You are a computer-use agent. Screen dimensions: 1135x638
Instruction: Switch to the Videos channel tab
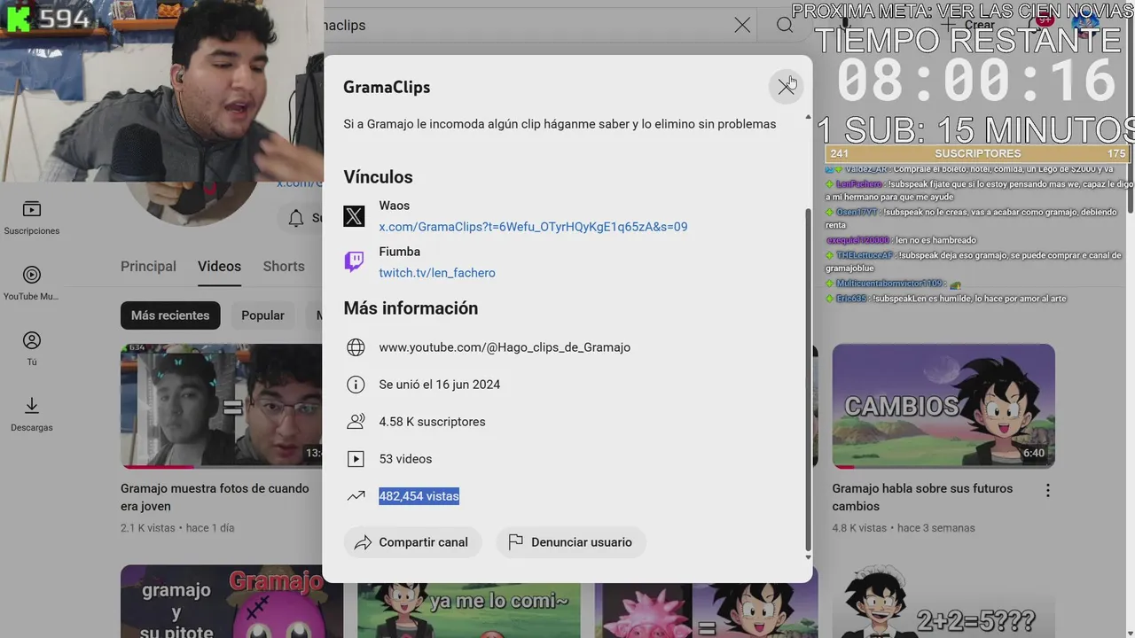[x=219, y=266]
